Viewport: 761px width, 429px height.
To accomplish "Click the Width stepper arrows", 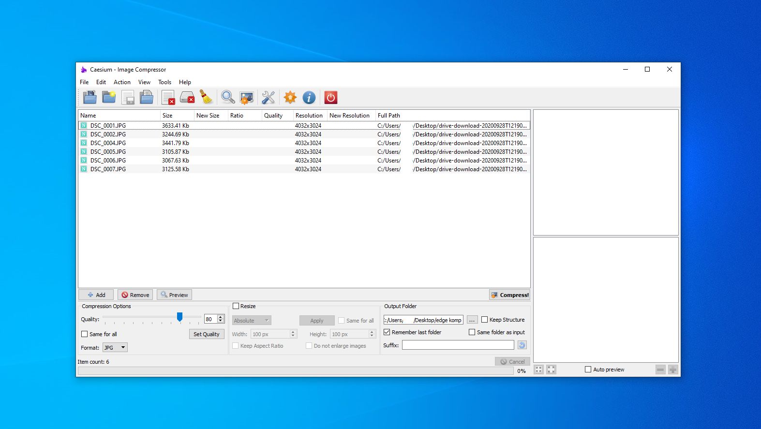I will [x=293, y=334].
